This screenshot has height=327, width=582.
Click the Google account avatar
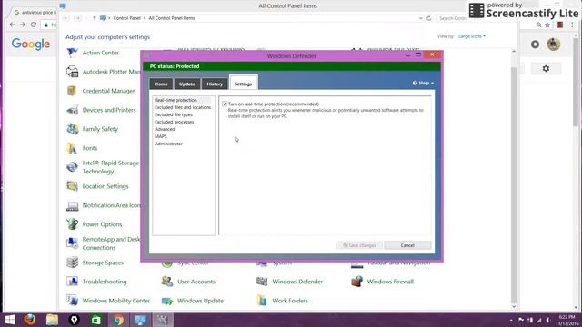pyautogui.click(x=554, y=45)
